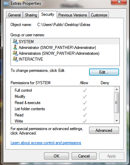Click the permissions list scroll down arrow

(117, 120)
